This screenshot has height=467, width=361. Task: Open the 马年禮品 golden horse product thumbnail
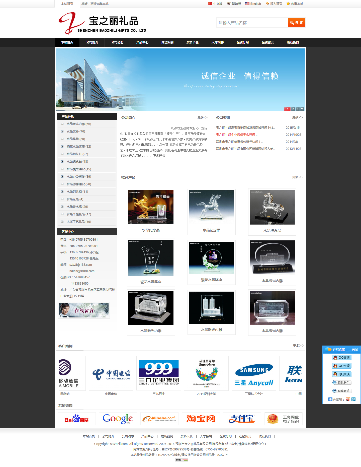click(151, 207)
